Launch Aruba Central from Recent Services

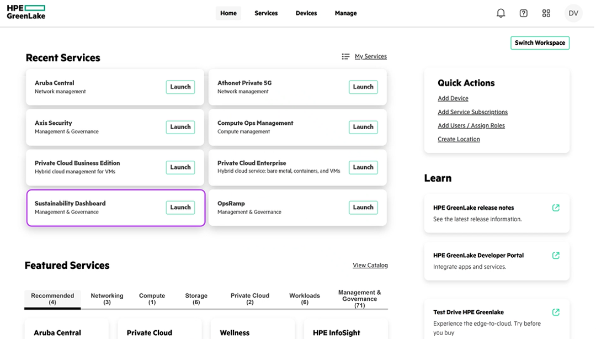click(x=180, y=87)
